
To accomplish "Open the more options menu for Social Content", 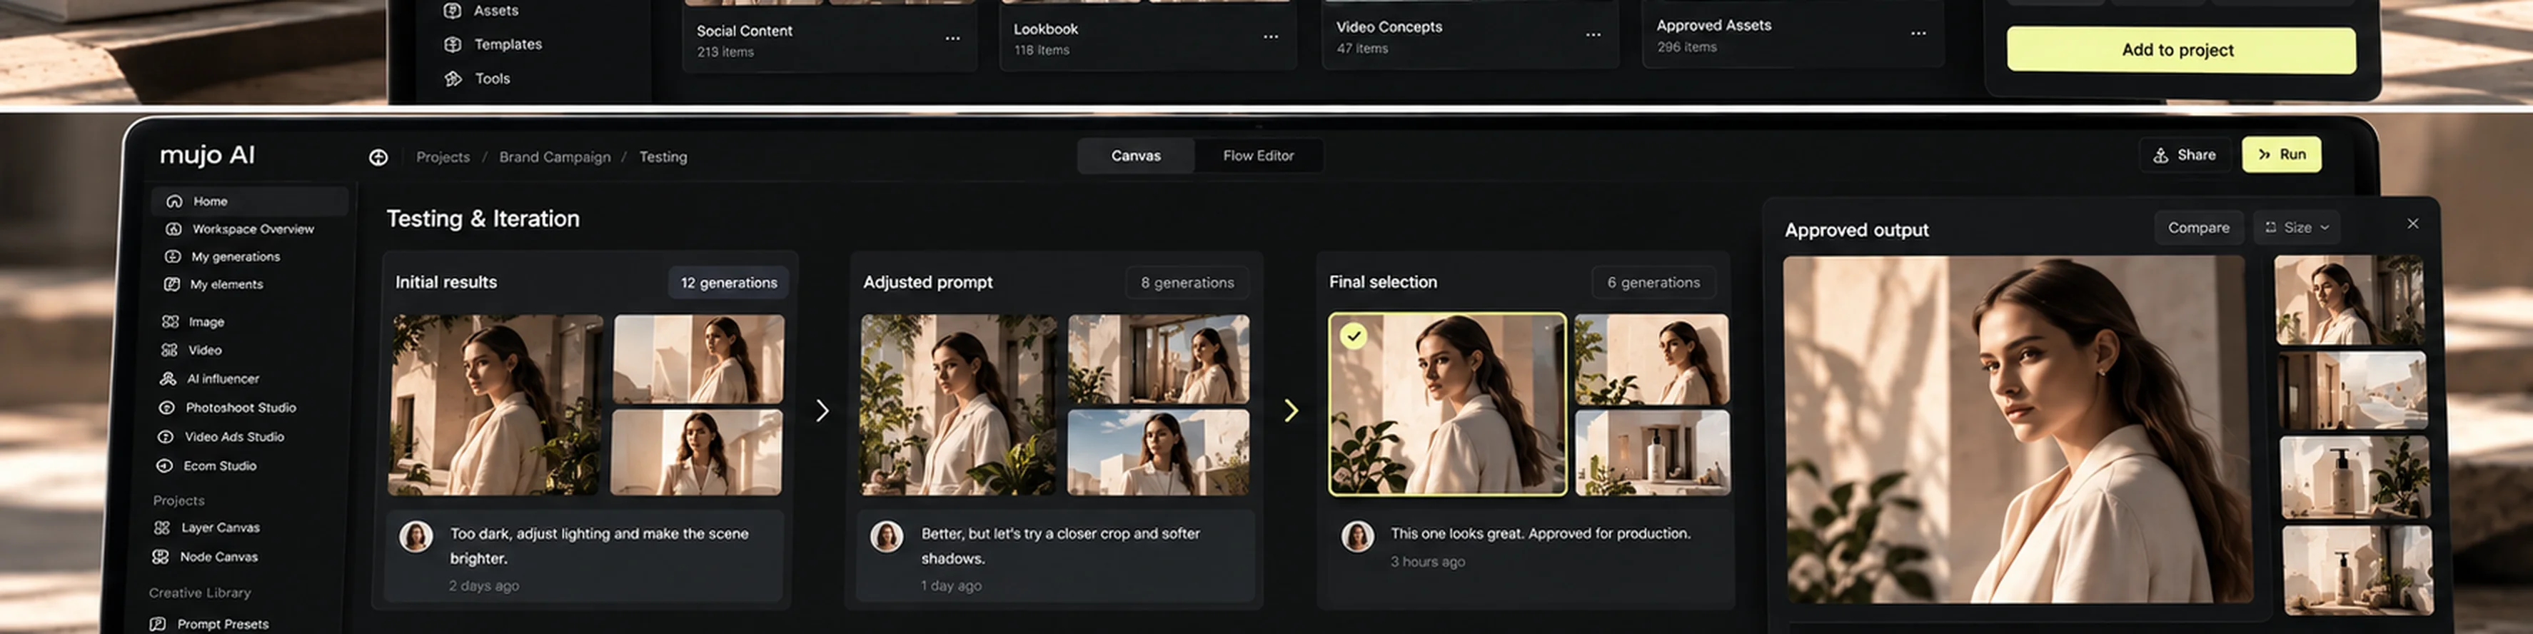I will coord(953,39).
